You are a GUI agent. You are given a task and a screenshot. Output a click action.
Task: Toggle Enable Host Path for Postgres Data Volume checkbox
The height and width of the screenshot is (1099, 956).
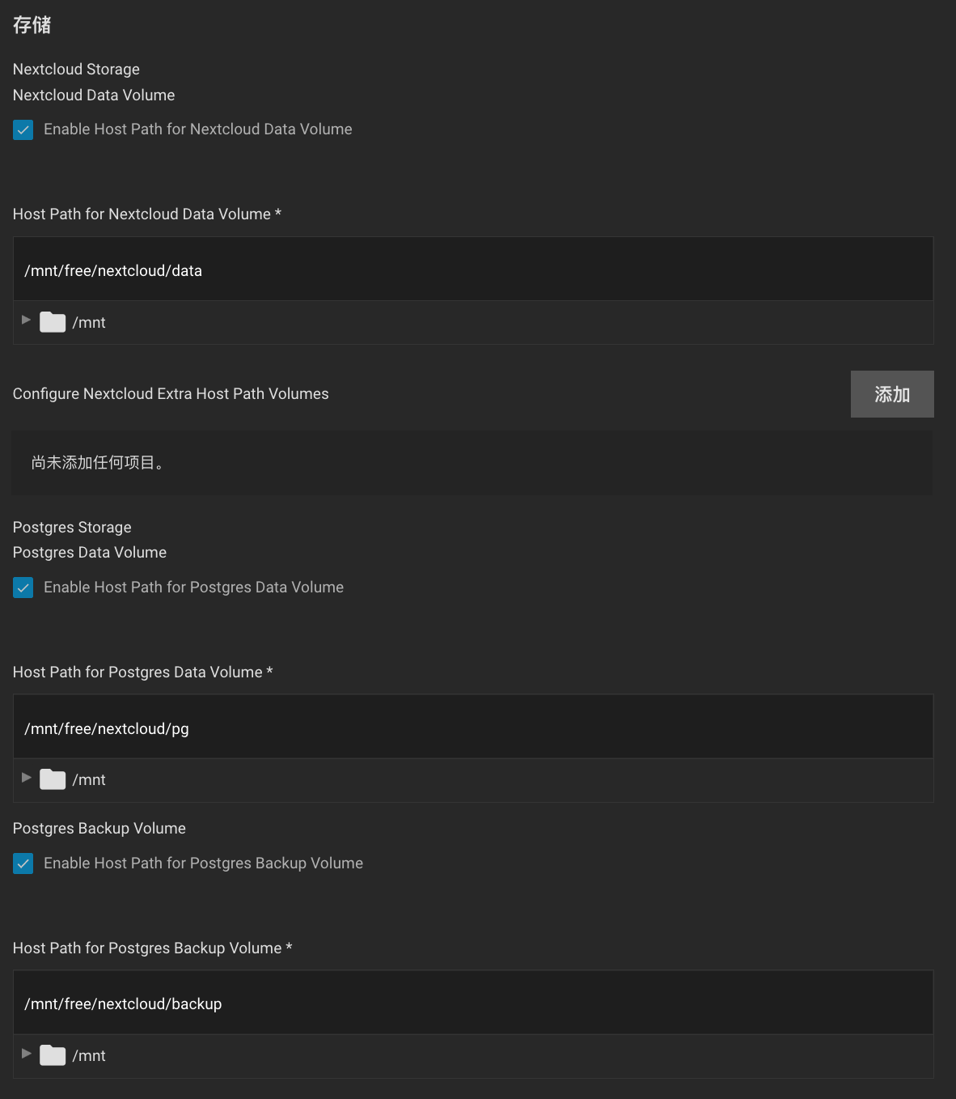click(23, 588)
